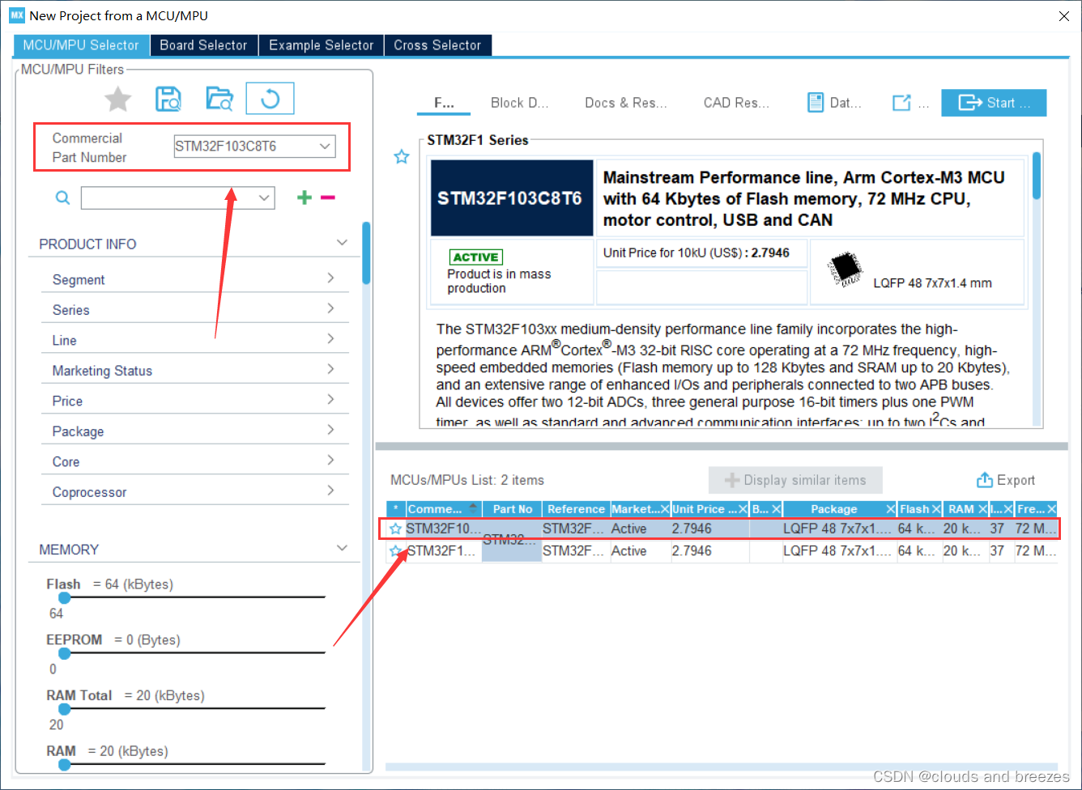Expand the Coprocessor filter

click(x=330, y=491)
